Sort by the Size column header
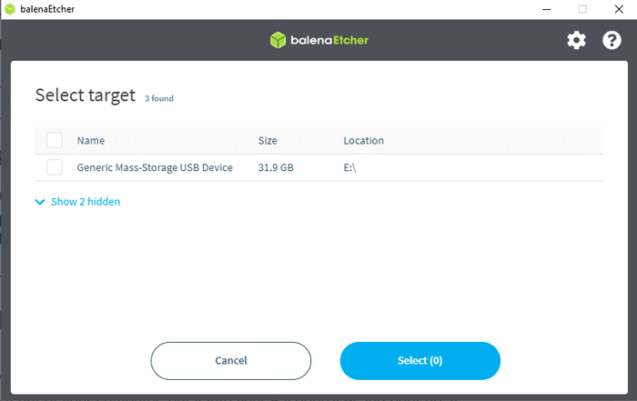 (268, 140)
